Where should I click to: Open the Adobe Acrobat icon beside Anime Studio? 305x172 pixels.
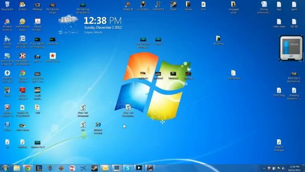(x=38, y=25)
